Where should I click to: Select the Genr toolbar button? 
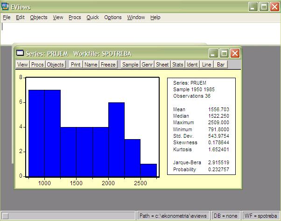(148, 65)
